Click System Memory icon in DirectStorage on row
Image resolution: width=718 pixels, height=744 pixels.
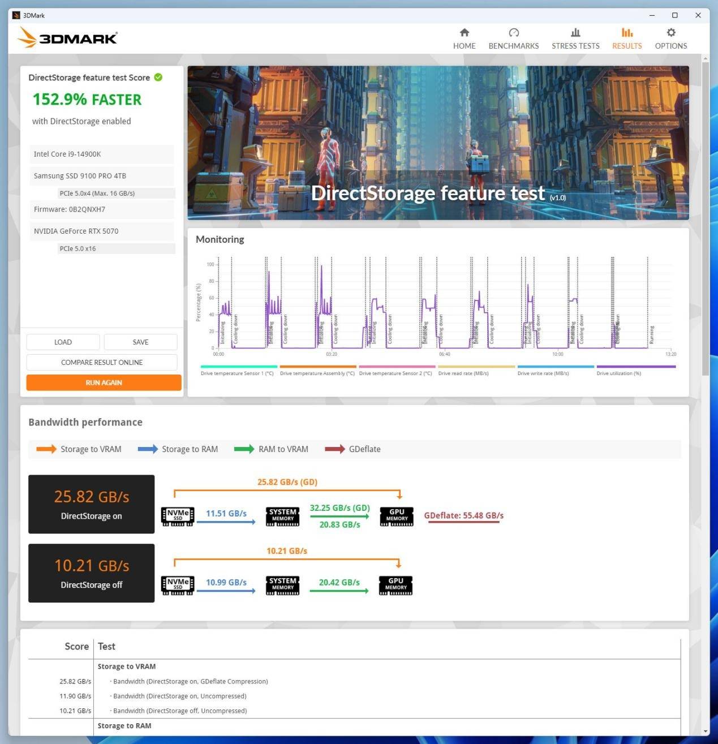click(282, 516)
